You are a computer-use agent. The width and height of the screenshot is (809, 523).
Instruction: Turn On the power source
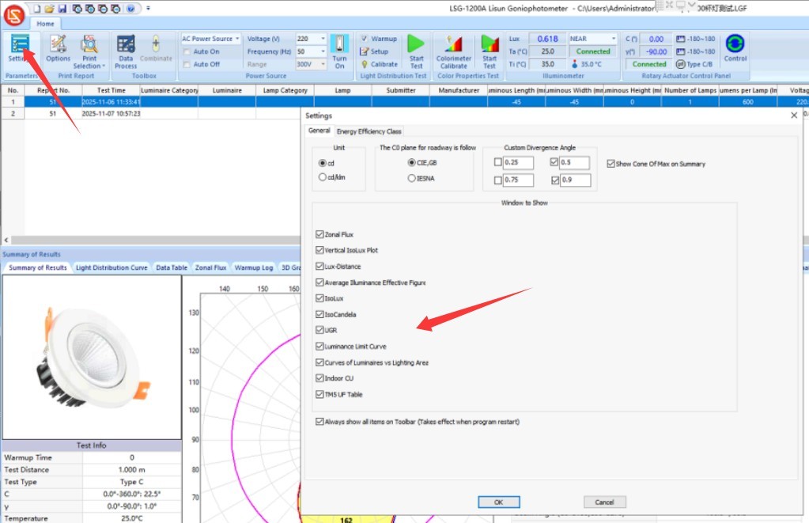tap(339, 51)
